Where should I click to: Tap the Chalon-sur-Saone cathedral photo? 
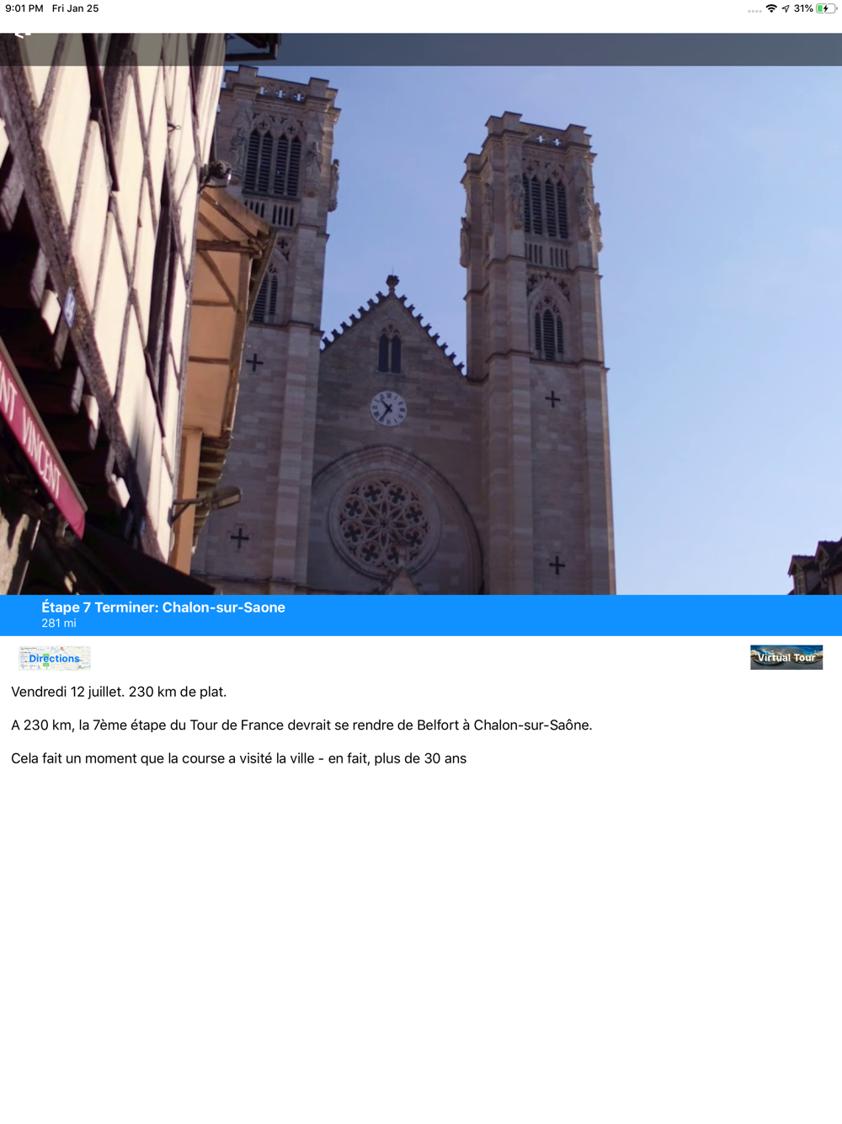pos(421,313)
